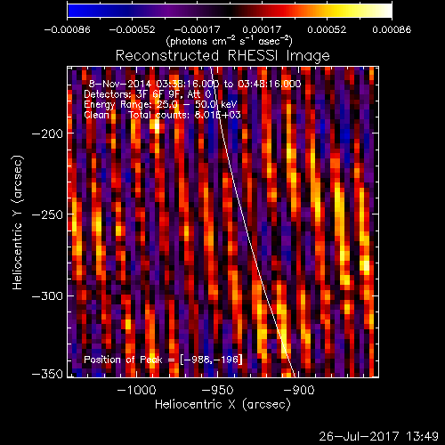
Task: Click the color scale bar at top
Action: (230, 11)
